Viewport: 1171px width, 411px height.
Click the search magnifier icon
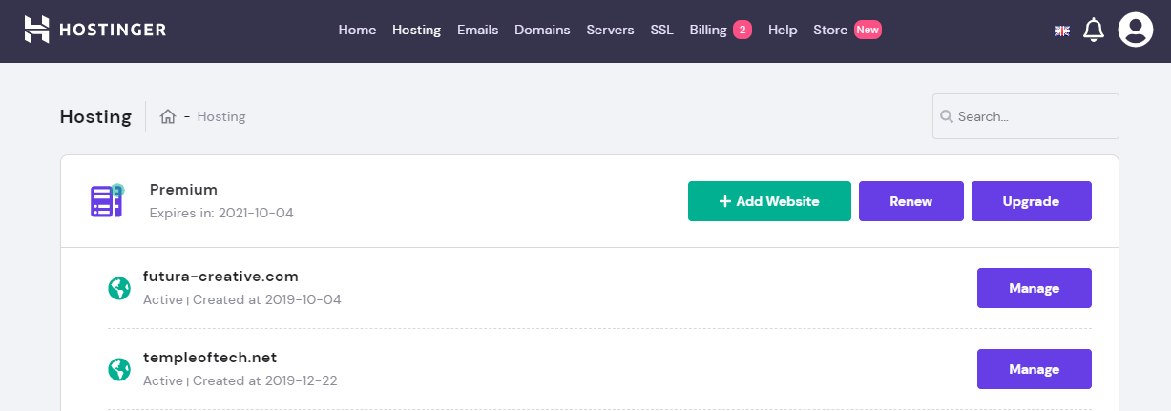click(x=947, y=116)
